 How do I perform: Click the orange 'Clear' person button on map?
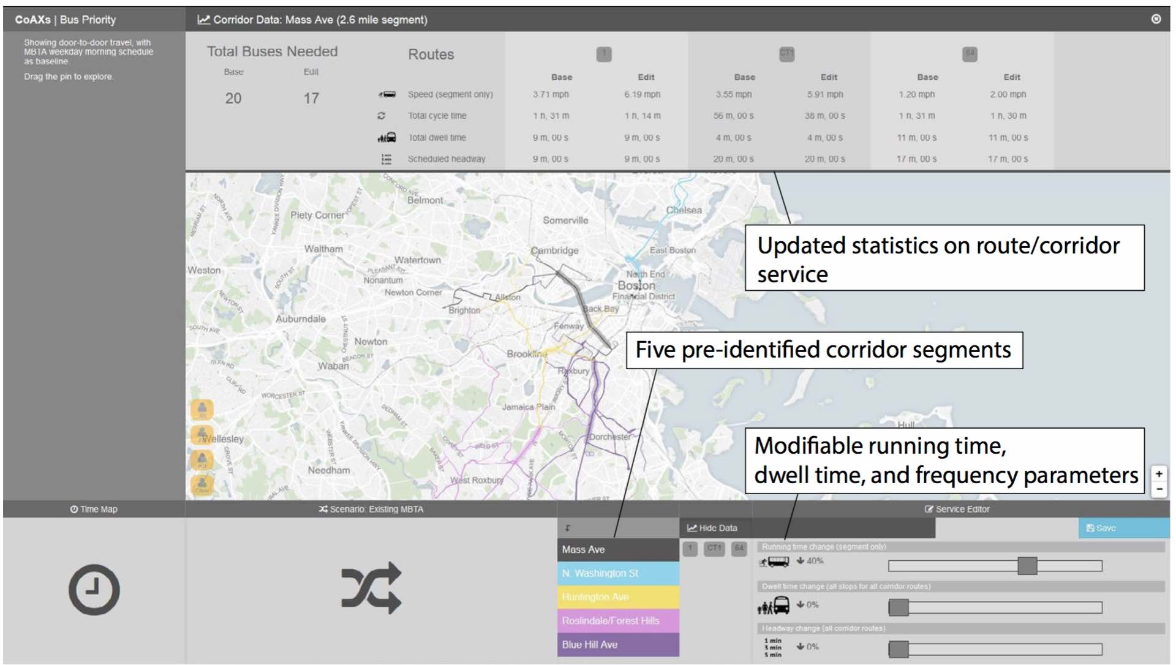pyautogui.click(x=202, y=485)
